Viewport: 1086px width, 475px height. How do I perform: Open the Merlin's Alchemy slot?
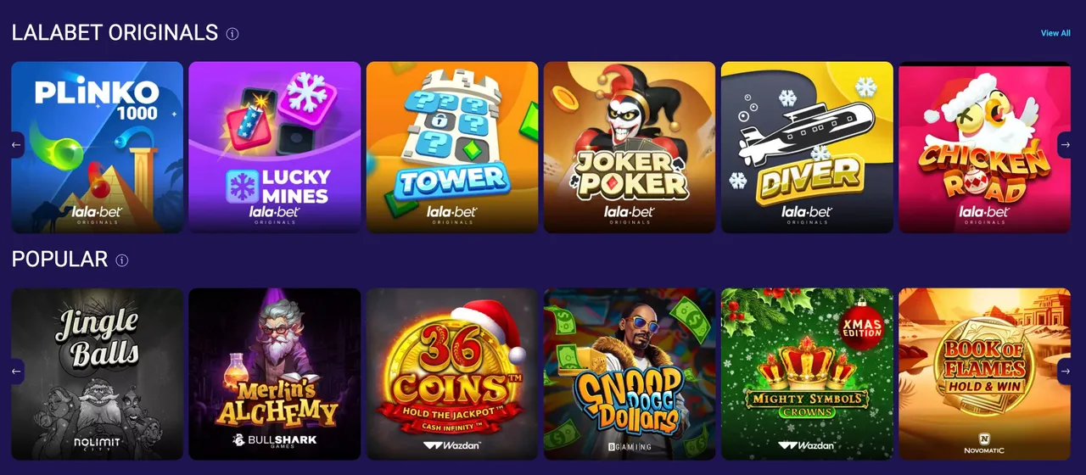pyautogui.click(x=275, y=374)
